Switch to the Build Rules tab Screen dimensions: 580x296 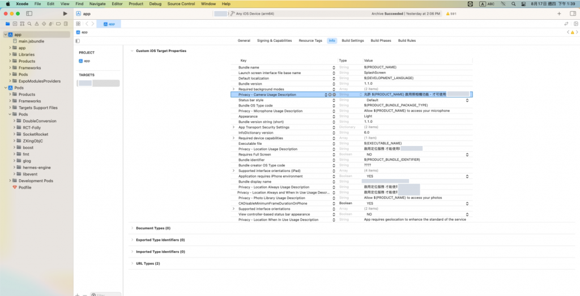click(x=407, y=41)
